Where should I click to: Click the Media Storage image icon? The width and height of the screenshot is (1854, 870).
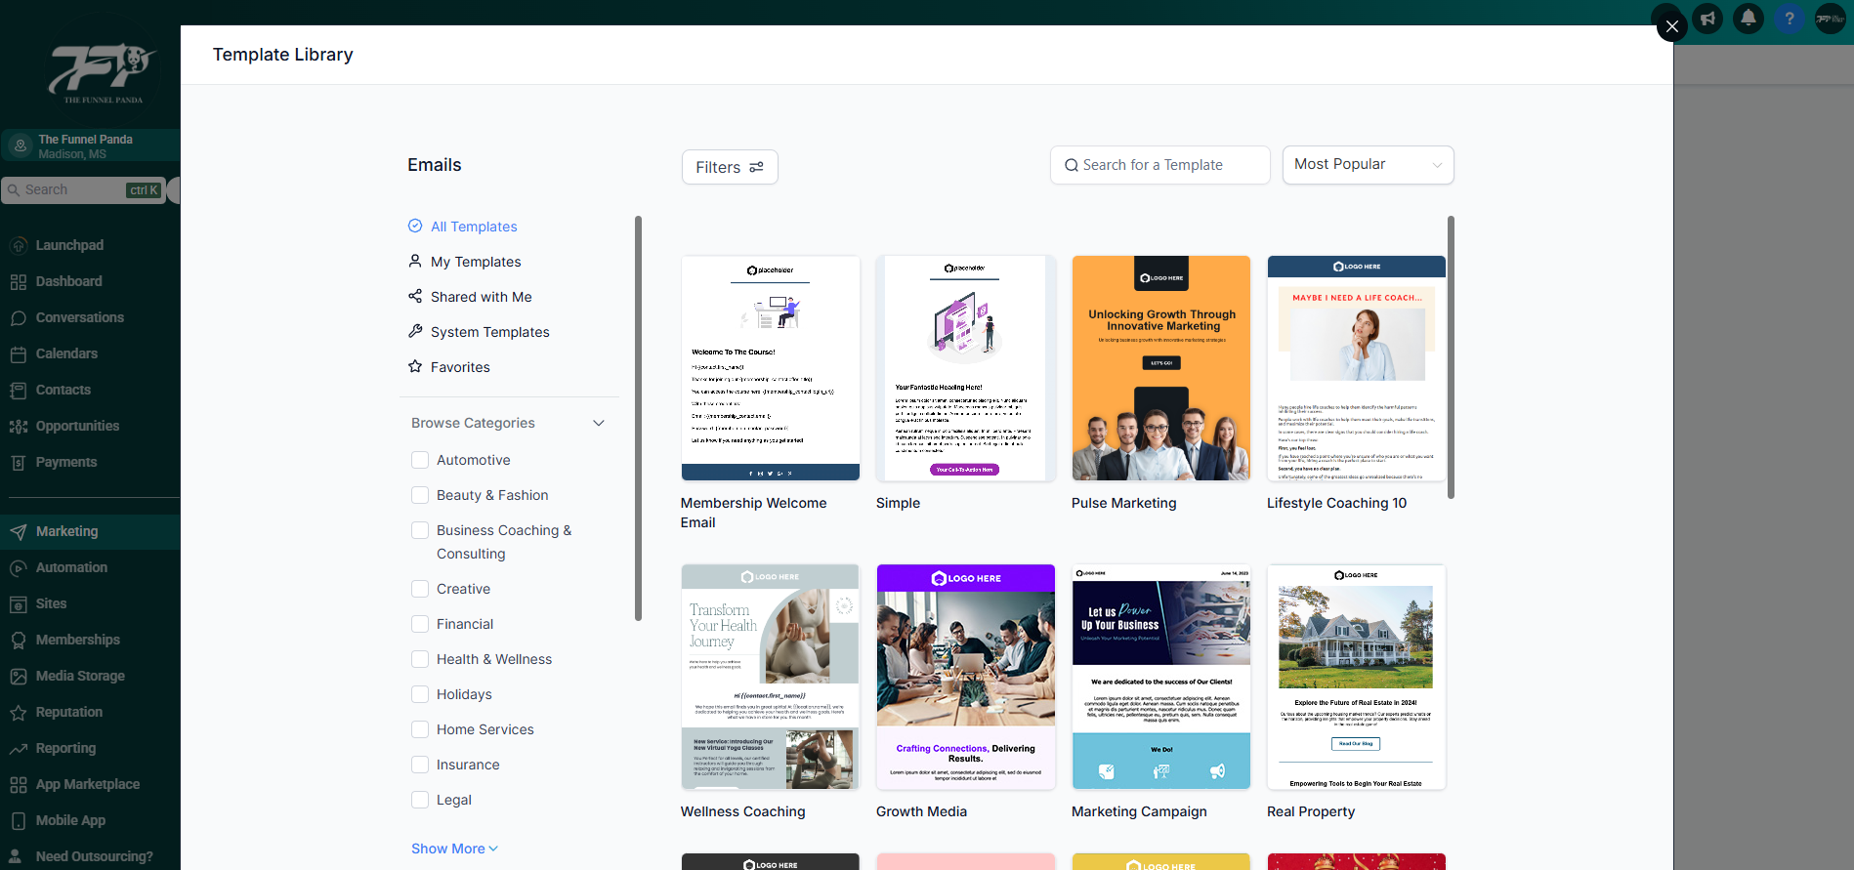(19, 676)
